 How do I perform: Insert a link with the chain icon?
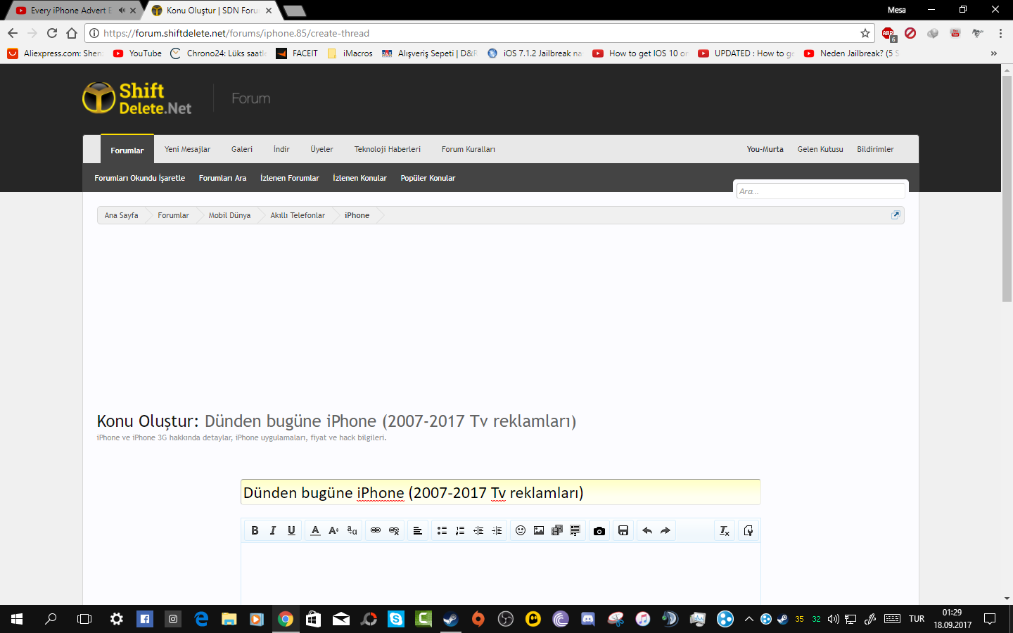[376, 530]
